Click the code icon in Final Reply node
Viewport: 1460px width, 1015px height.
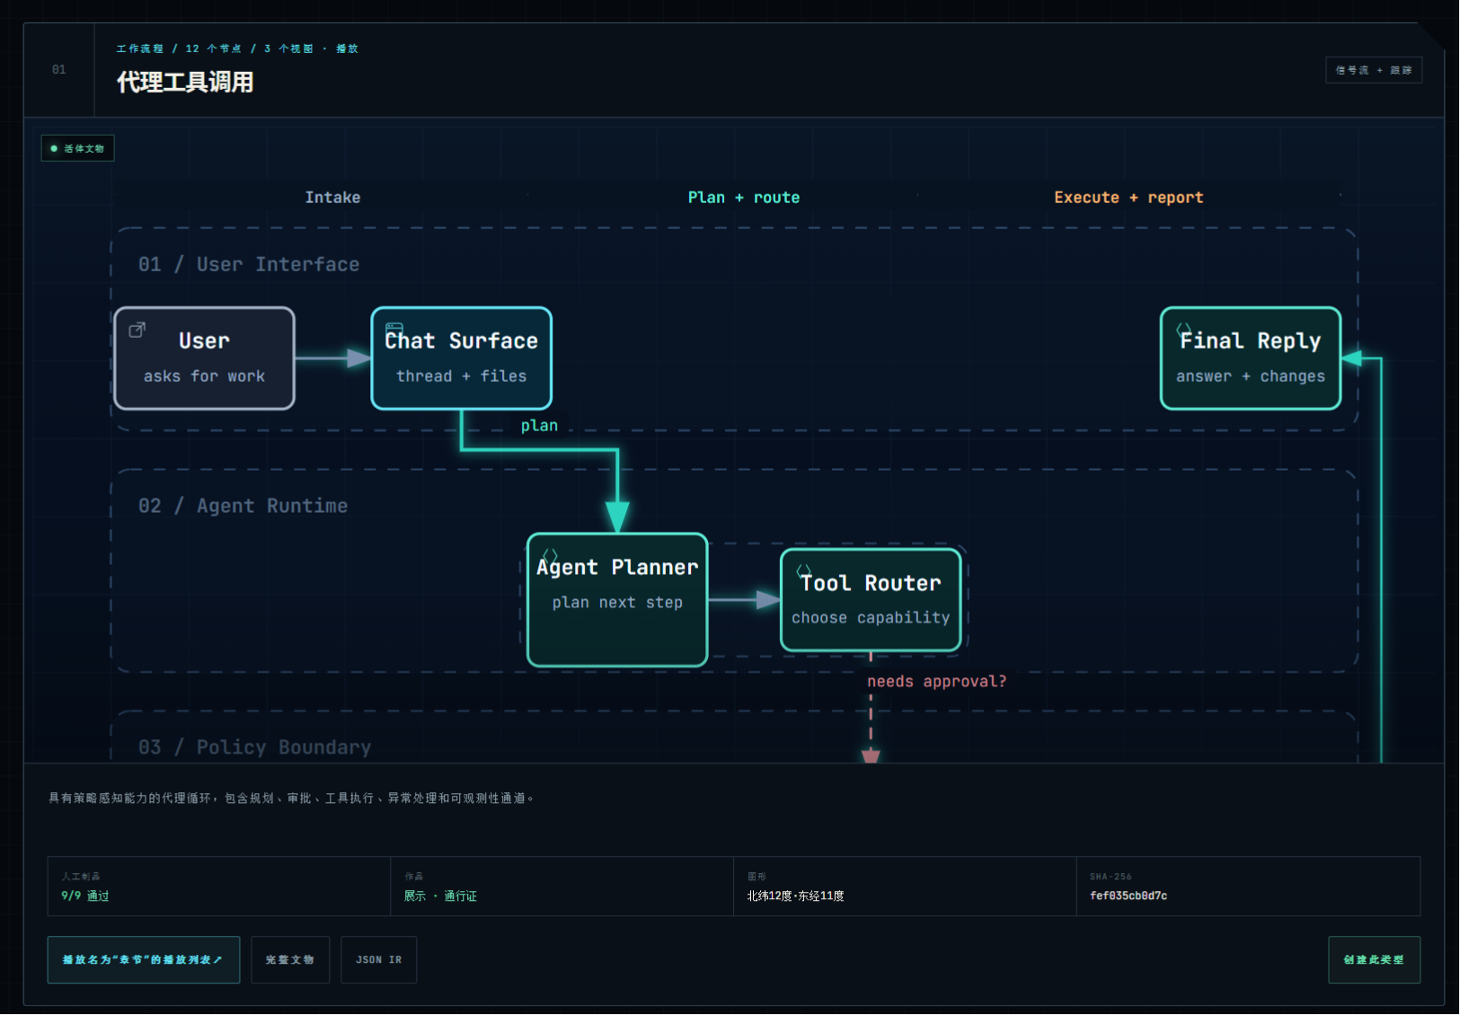(1184, 330)
